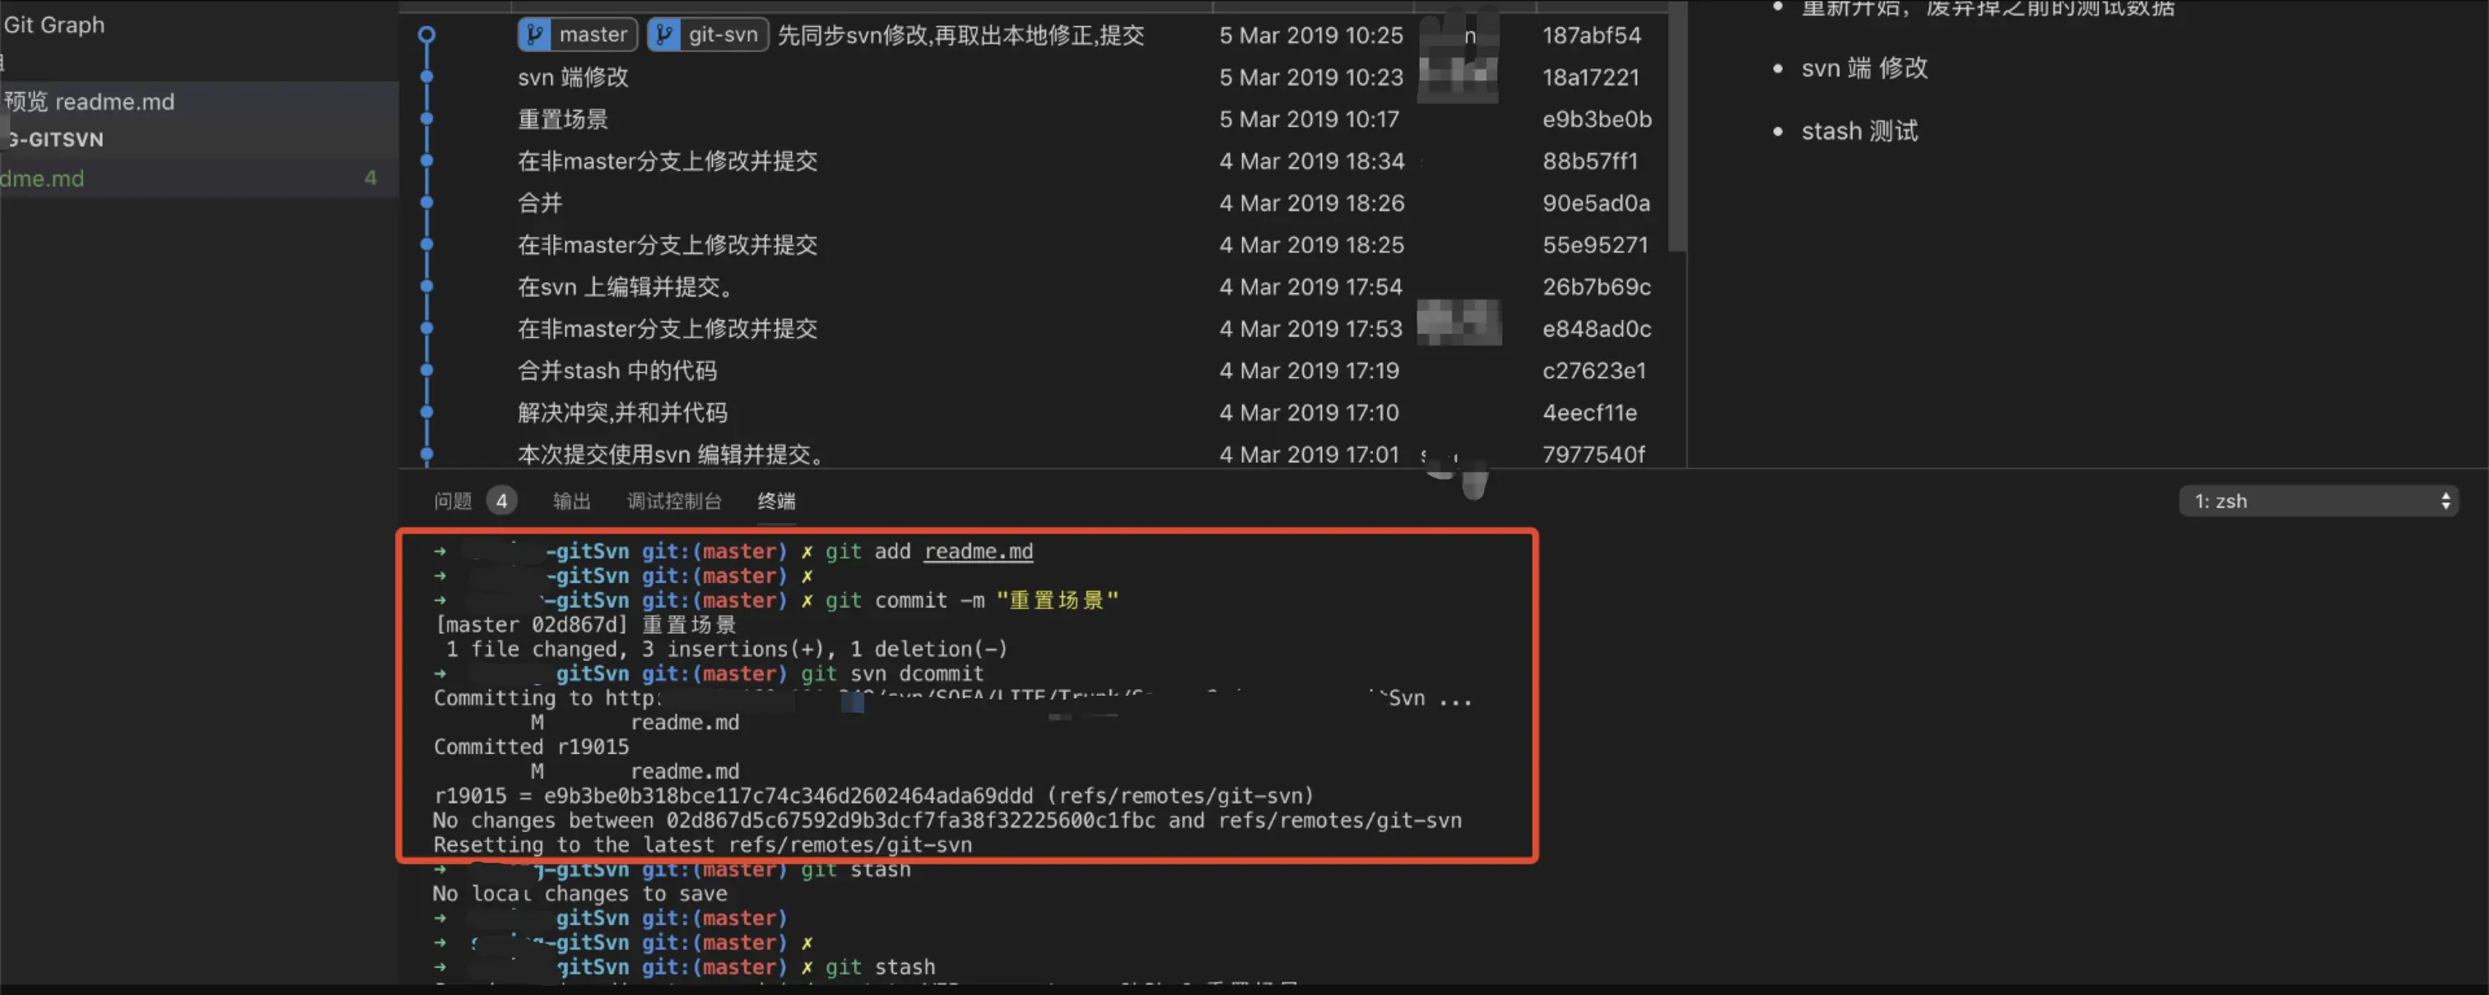Open the '预览 readme.md' editor entry

coord(89,101)
